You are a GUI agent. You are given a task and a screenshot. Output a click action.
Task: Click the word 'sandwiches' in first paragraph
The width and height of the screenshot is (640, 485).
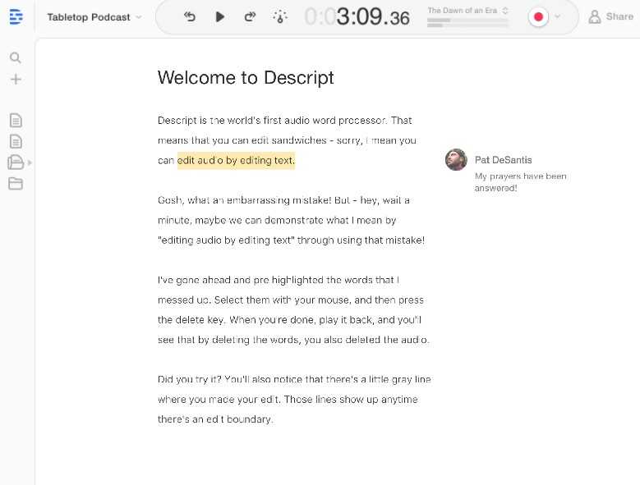pos(299,140)
